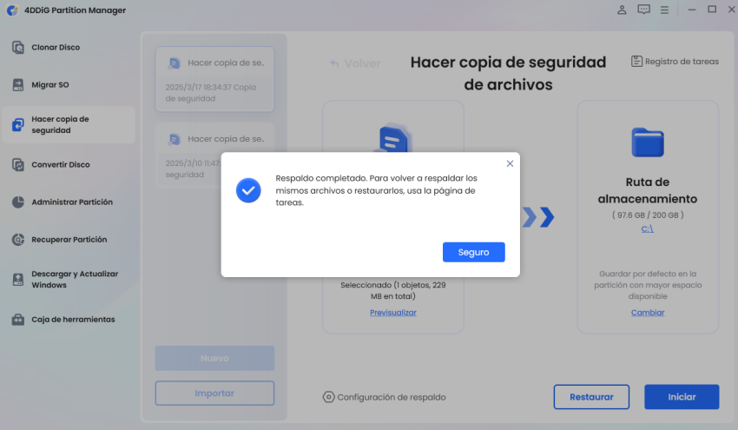This screenshot has height=430, width=738.
Task: Click the gear icon for Configuración de respaldo
Action: pos(328,397)
